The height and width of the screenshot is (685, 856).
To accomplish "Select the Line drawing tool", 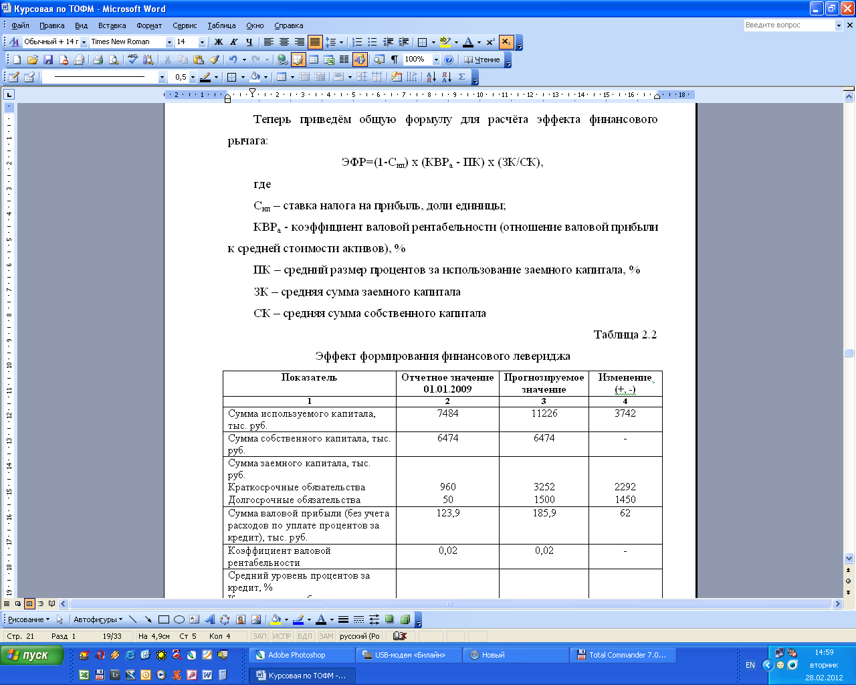I will click(132, 619).
